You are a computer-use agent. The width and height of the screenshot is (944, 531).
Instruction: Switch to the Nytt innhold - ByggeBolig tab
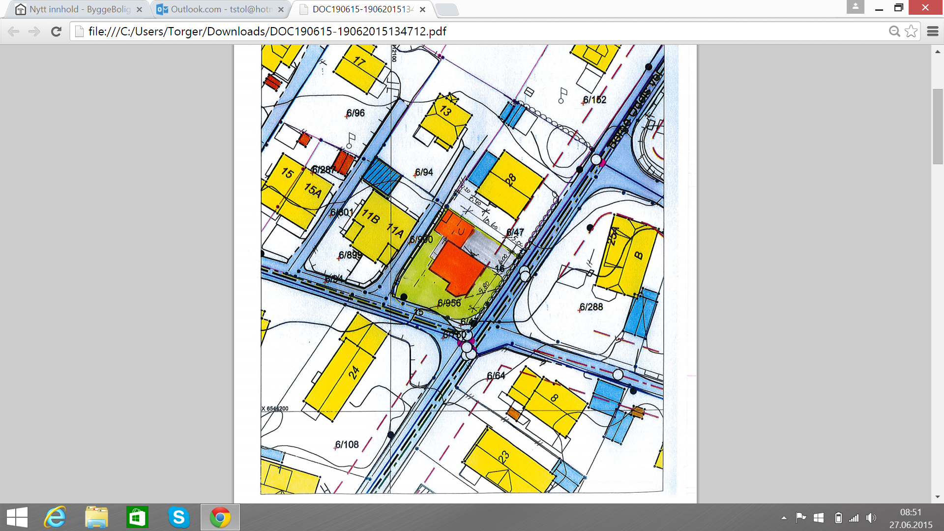pyautogui.click(x=79, y=9)
